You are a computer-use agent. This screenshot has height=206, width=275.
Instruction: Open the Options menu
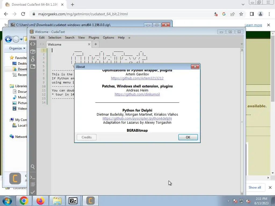click(x=108, y=38)
